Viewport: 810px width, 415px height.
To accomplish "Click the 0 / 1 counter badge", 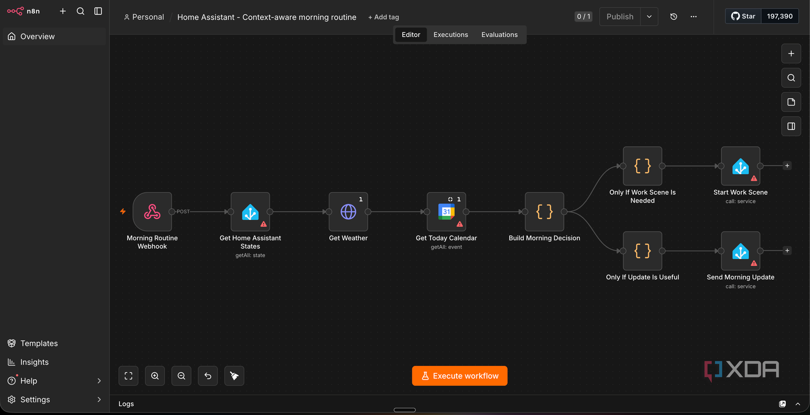I will [x=583, y=17].
